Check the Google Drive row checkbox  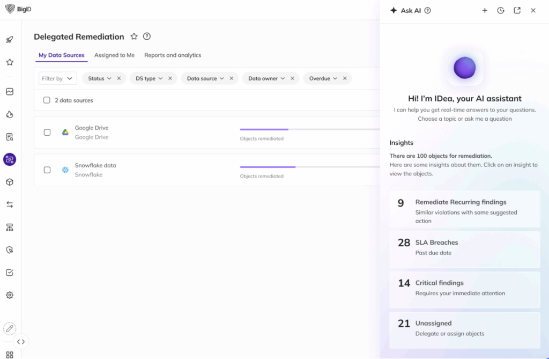click(47, 133)
